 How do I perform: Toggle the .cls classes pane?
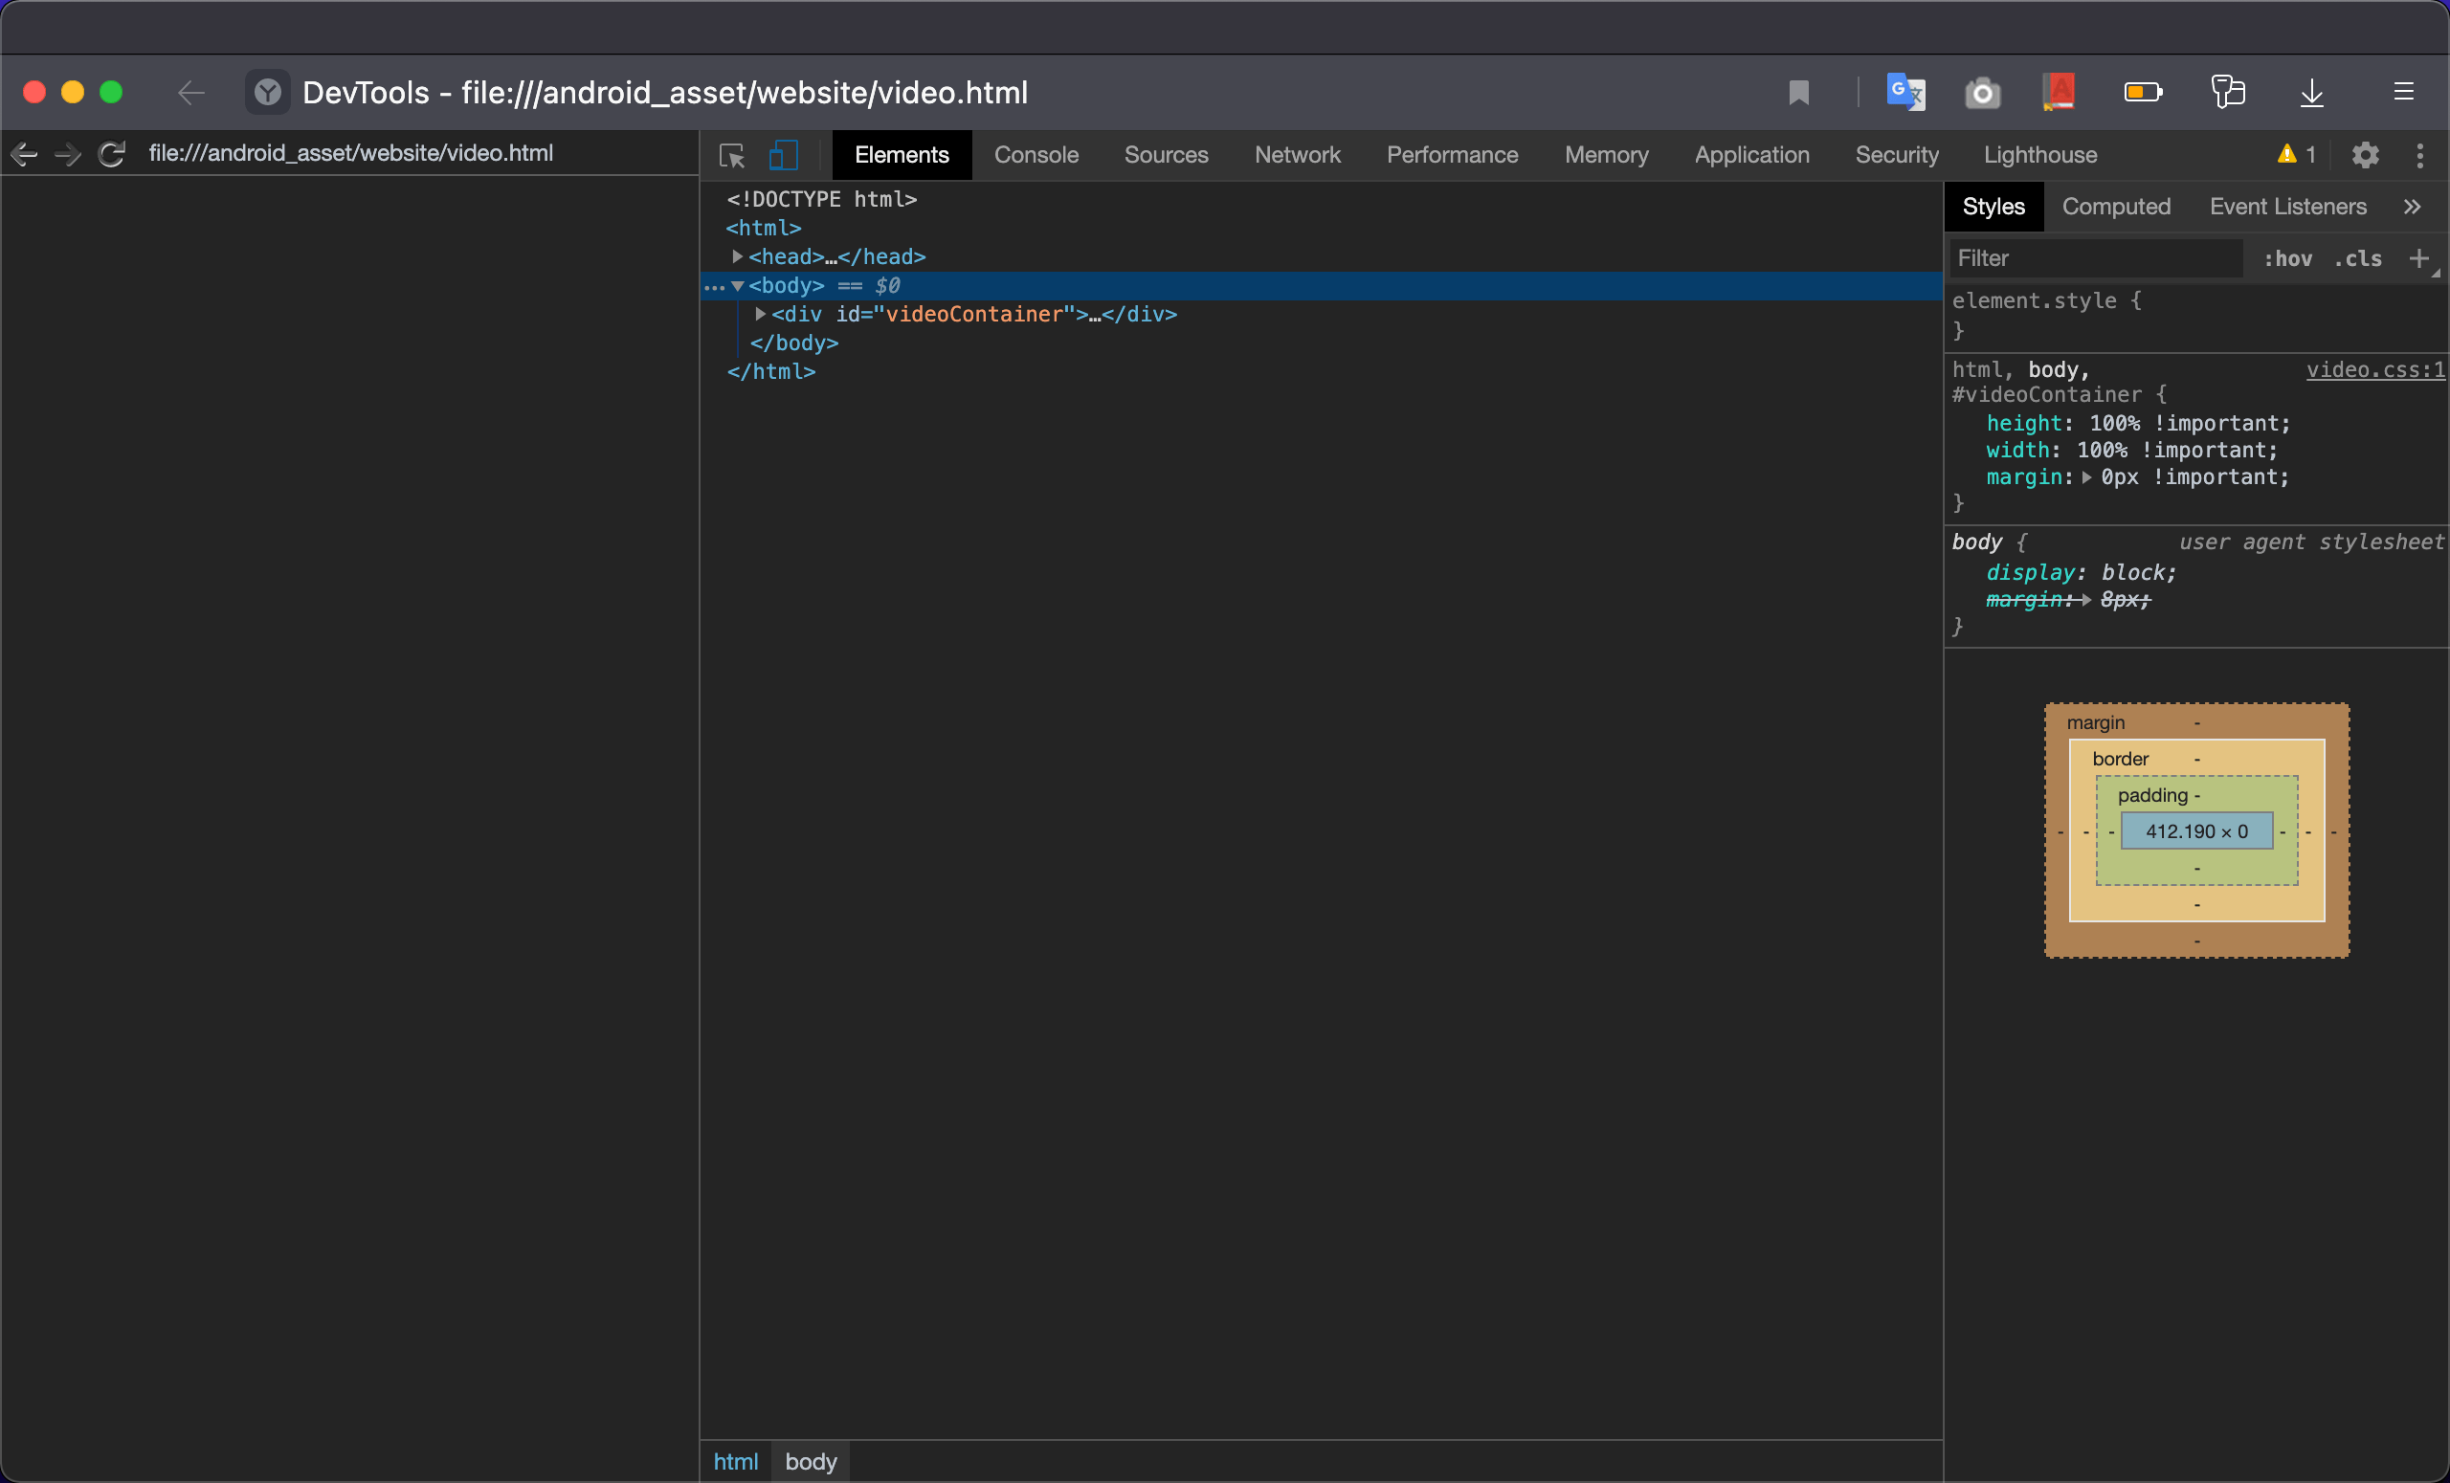(2357, 258)
